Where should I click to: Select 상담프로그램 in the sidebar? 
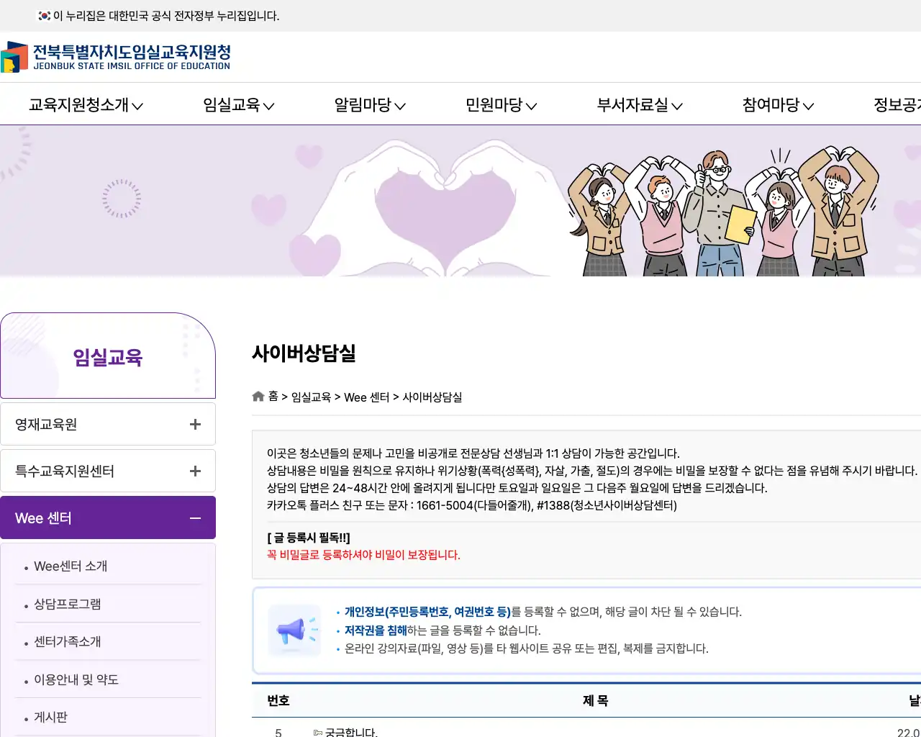pyautogui.click(x=66, y=603)
